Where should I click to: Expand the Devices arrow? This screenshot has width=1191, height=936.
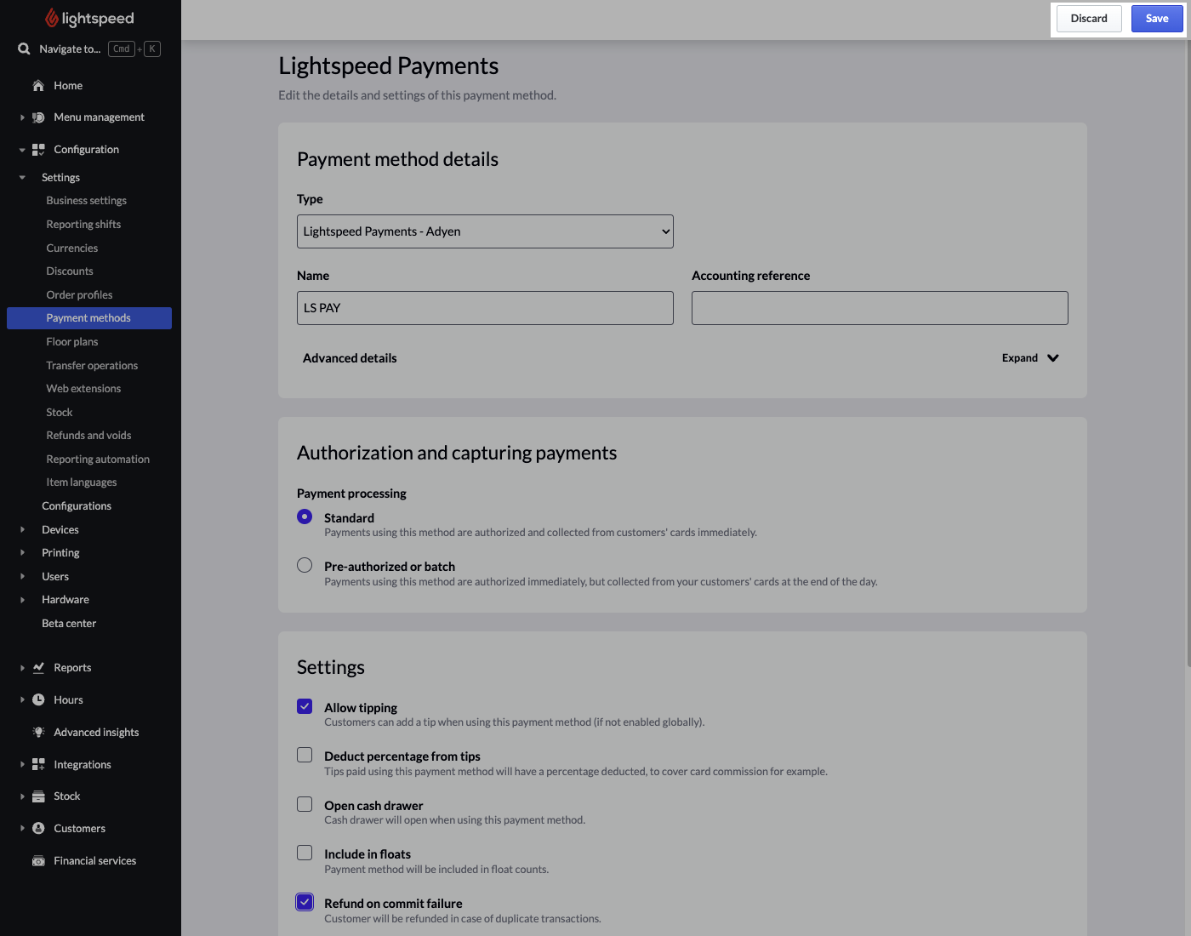22,529
